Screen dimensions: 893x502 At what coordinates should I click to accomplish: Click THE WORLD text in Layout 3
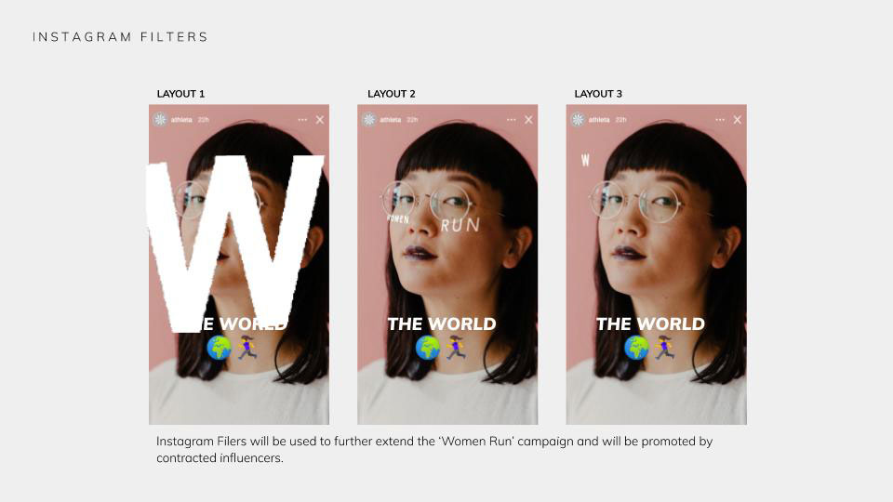[650, 324]
